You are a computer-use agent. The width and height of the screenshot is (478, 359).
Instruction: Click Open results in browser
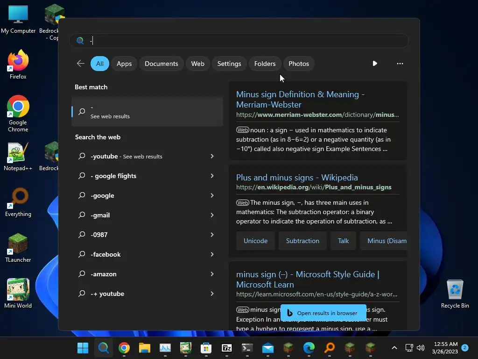pyautogui.click(x=323, y=313)
